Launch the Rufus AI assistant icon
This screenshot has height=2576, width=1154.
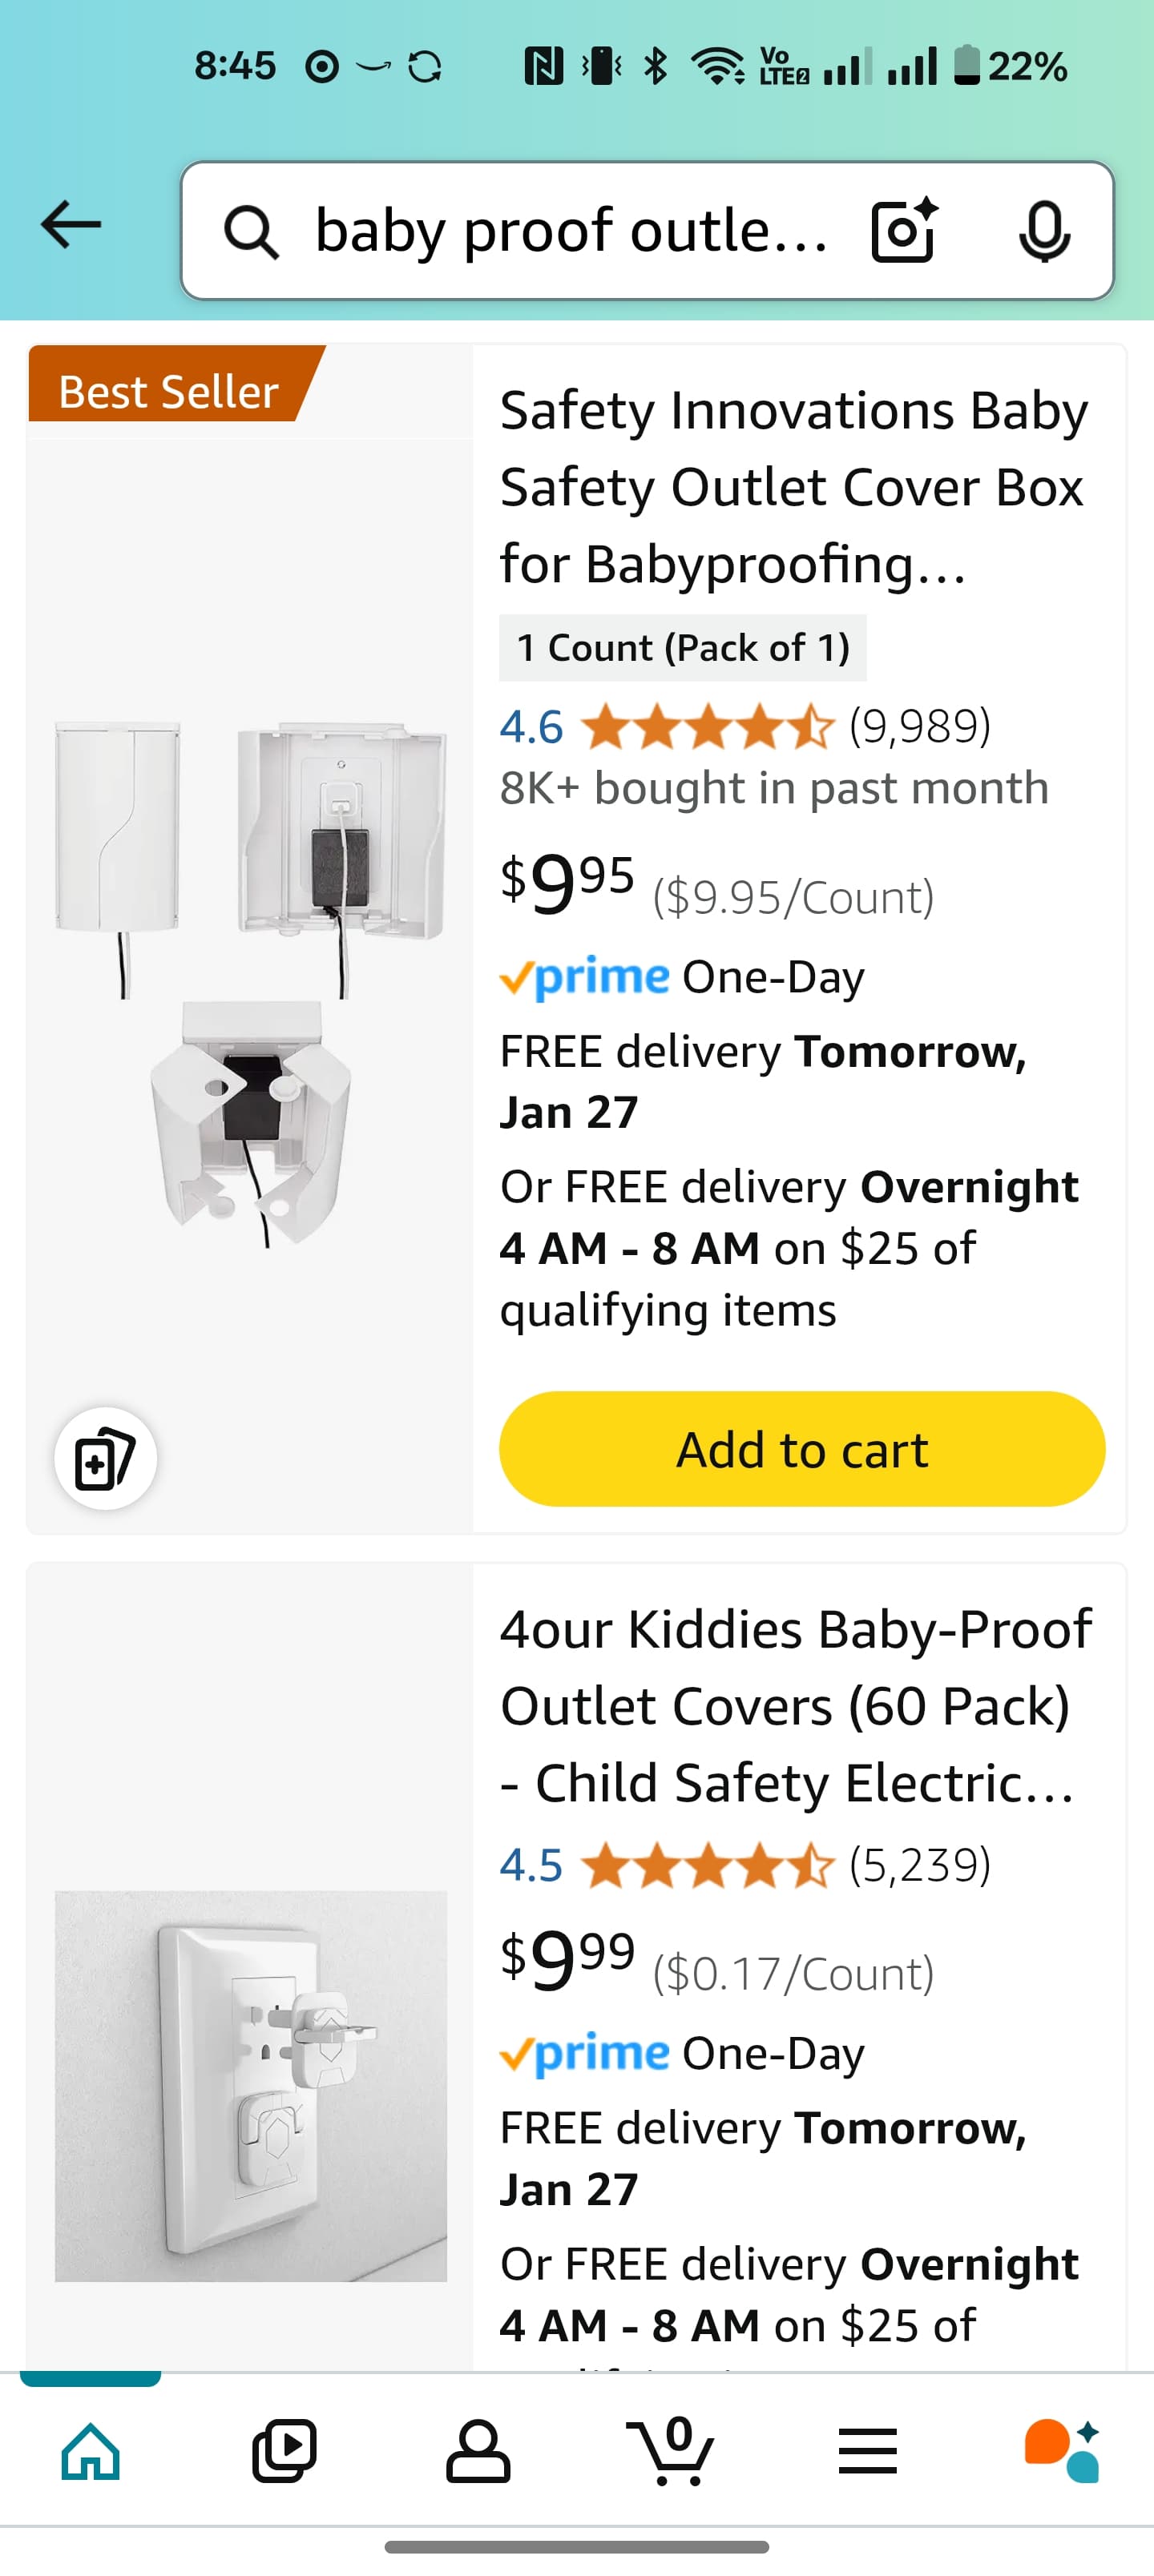pos(1061,2451)
